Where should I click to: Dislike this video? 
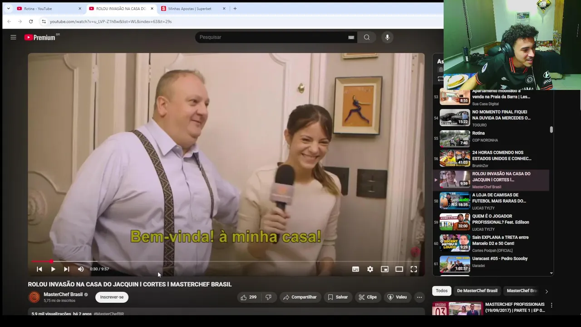click(x=269, y=297)
